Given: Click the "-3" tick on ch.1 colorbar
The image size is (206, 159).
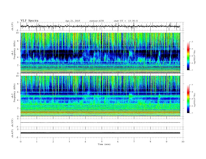Looking at the screenshot, I should (x=192, y=42).
